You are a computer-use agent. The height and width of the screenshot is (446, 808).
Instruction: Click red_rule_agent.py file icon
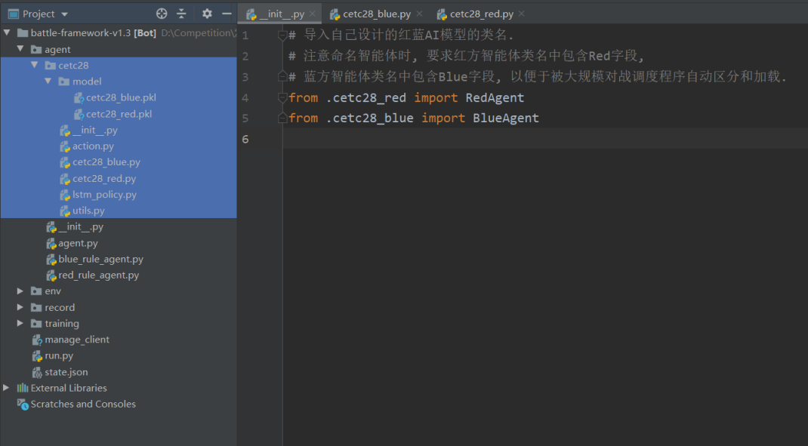click(x=51, y=275)
